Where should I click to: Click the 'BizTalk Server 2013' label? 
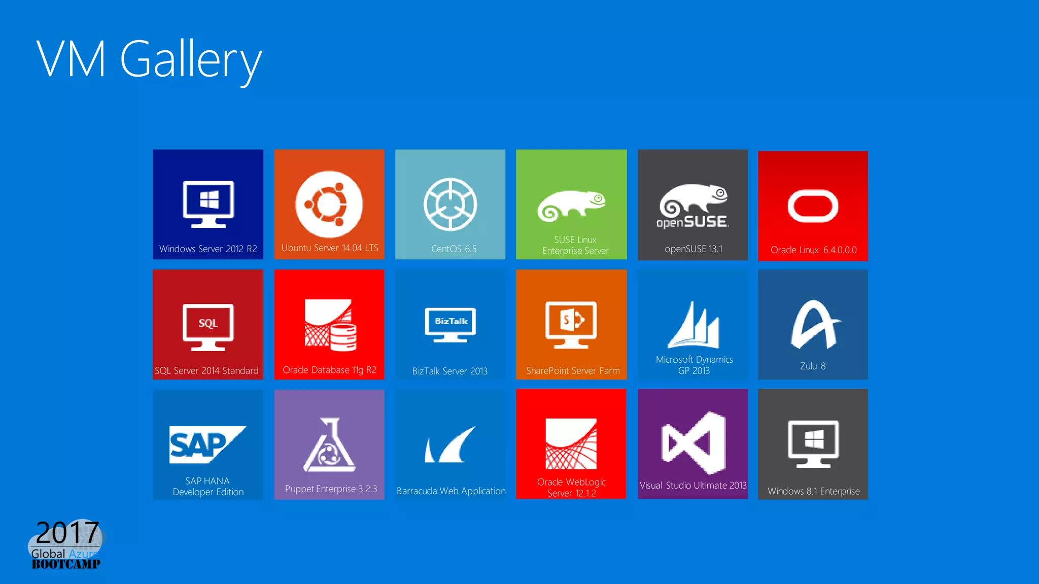pyautogui.click(x=450, y=371)
